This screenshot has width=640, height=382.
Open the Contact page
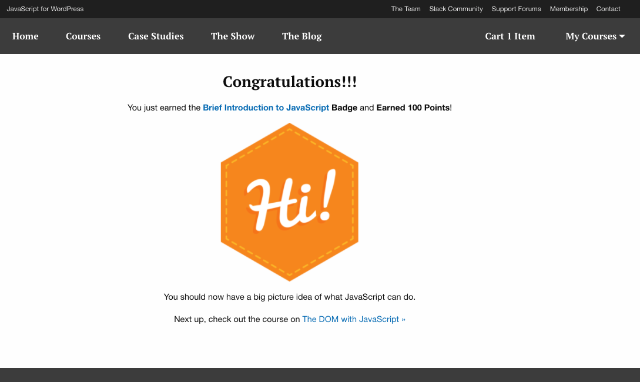click(x=608, y=9)
